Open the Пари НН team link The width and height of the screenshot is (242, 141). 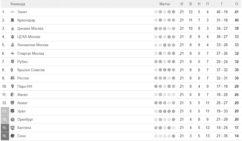(24, 86)
